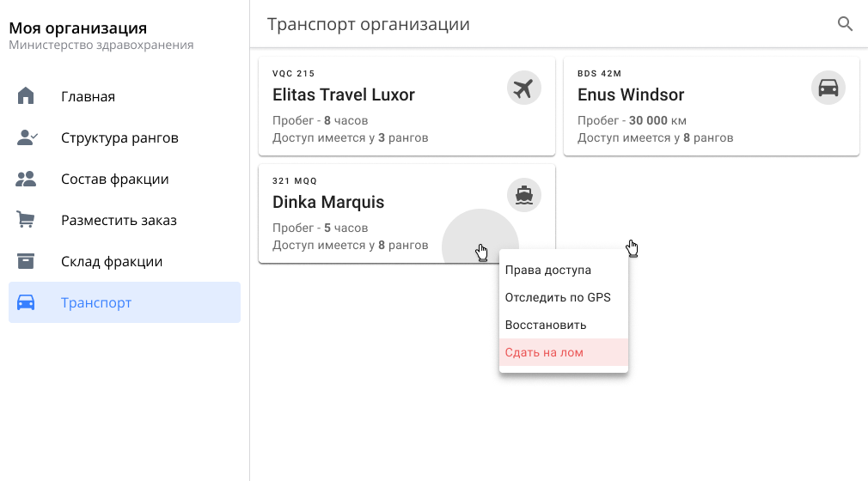This screenshot has width=868, height=481.
Task: Click the search magnifier icon
Action: click(x=845, y=24)
